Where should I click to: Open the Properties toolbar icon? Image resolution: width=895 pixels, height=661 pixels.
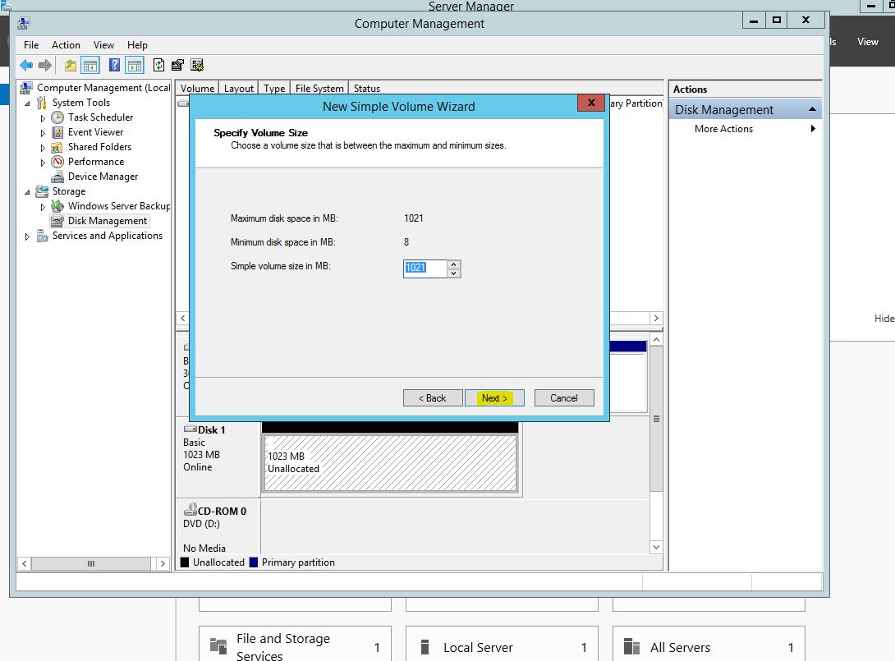[177, 66]
